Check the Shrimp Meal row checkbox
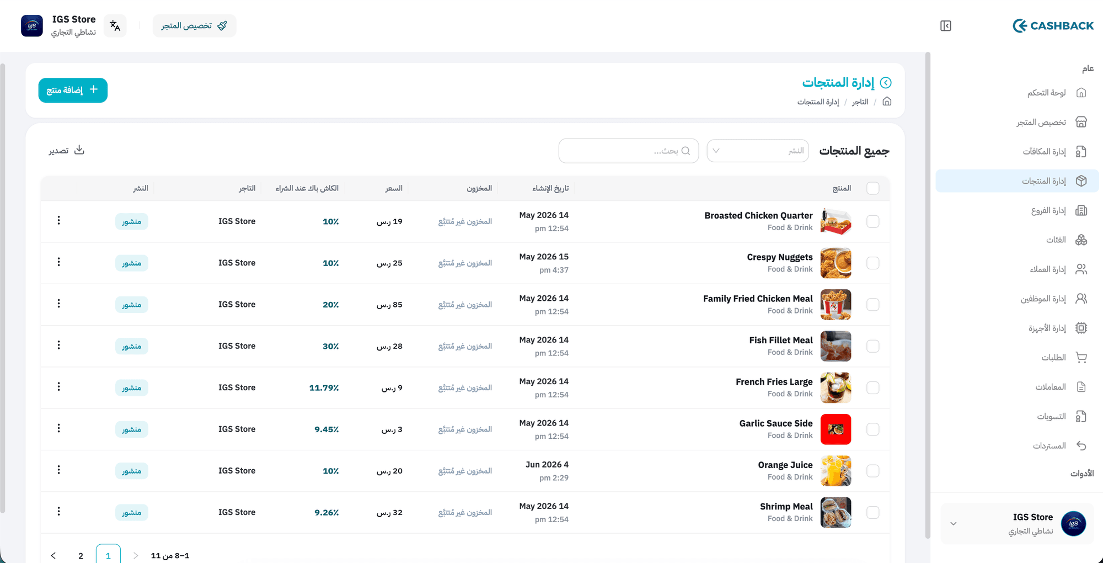The height and width of the screenshot is (563, 1103). (873, 512)
